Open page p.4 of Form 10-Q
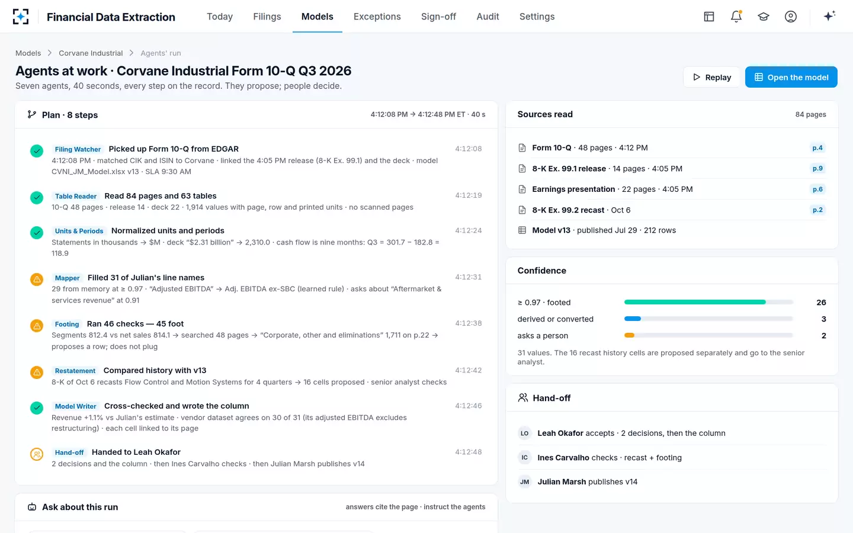The width and height of the screenshot is (853, 533). point(817,148)
